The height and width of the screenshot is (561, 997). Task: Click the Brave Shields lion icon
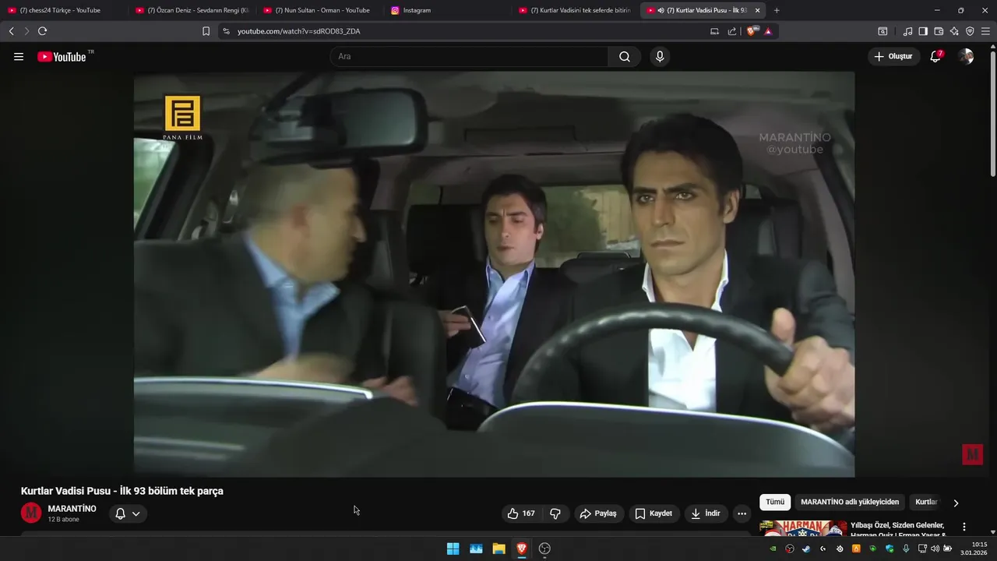pos(752,31)
